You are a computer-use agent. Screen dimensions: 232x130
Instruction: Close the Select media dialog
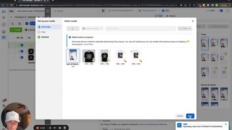[x=192, y=21]
